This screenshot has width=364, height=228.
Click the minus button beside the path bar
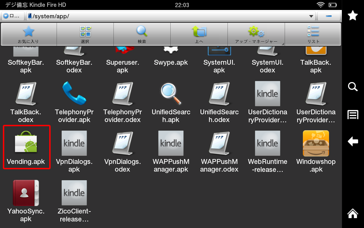pos(329,16)
